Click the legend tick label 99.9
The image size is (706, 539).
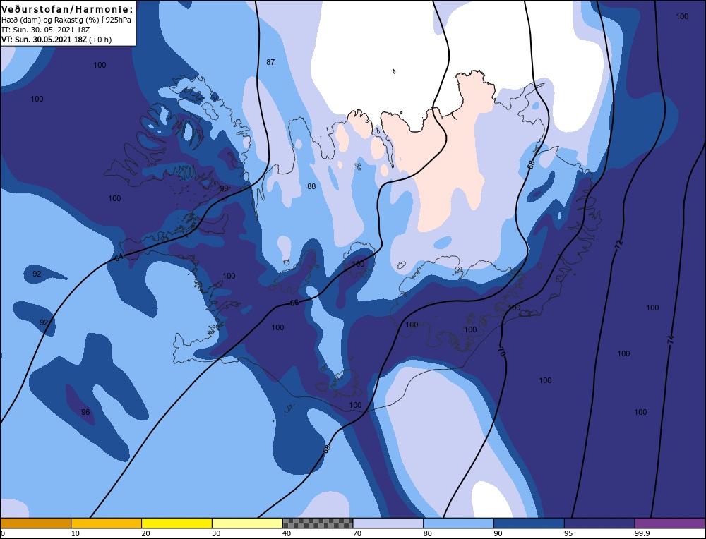point(641,533)
